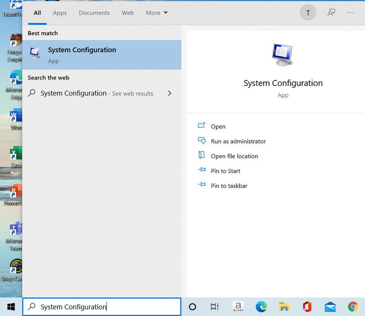Select the Snap Camera desktop shortcut
This screenshot has width=365, height=316.
tap(12, 270)
